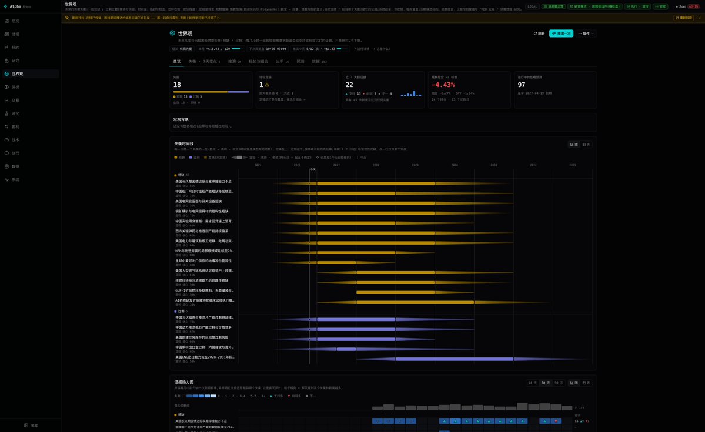Open the 研究 sidebar section
705x432 pixels.
pyautogui.click(x=30, y=61)
